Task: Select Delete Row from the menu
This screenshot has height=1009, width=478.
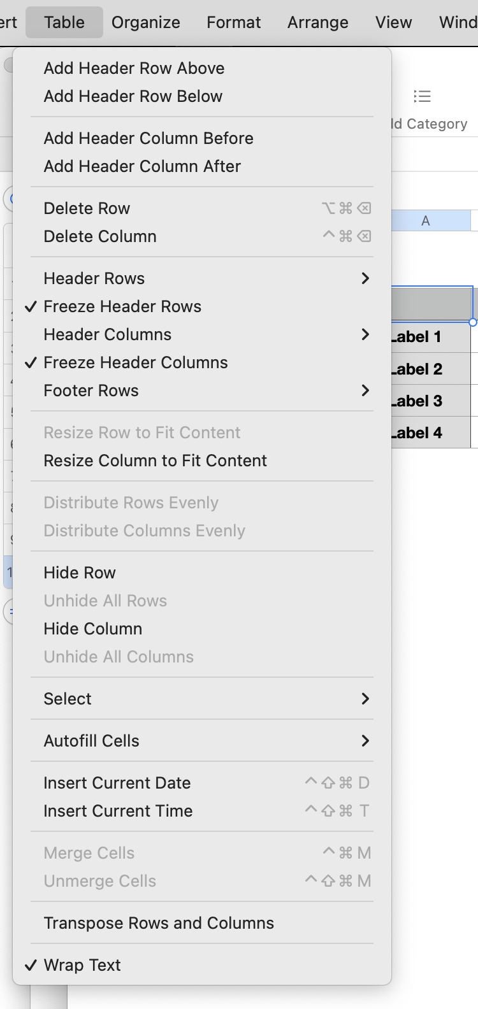Action: [x=87, y=208]
